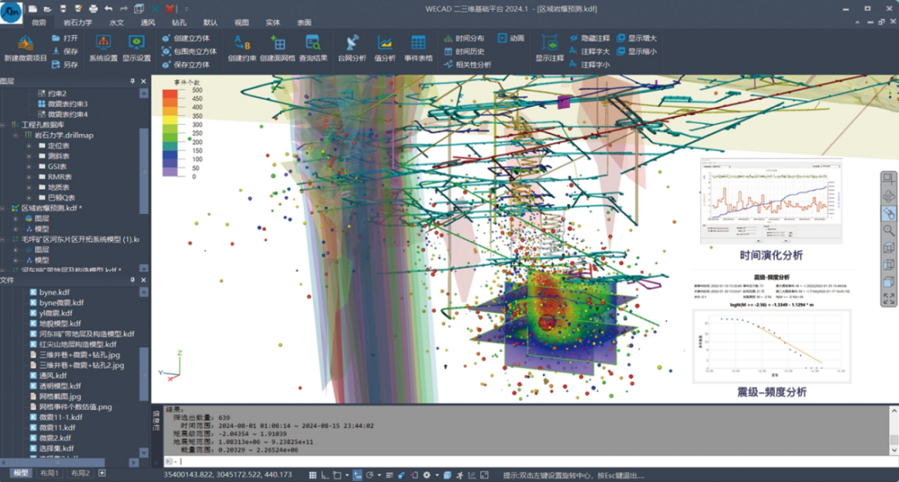
Task: Pin the 图层 panel with pushpin
Action: tap(133, 81)
